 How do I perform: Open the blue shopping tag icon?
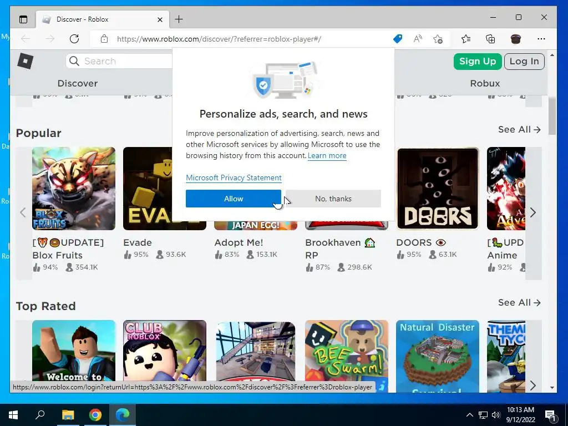coord(397,39)
